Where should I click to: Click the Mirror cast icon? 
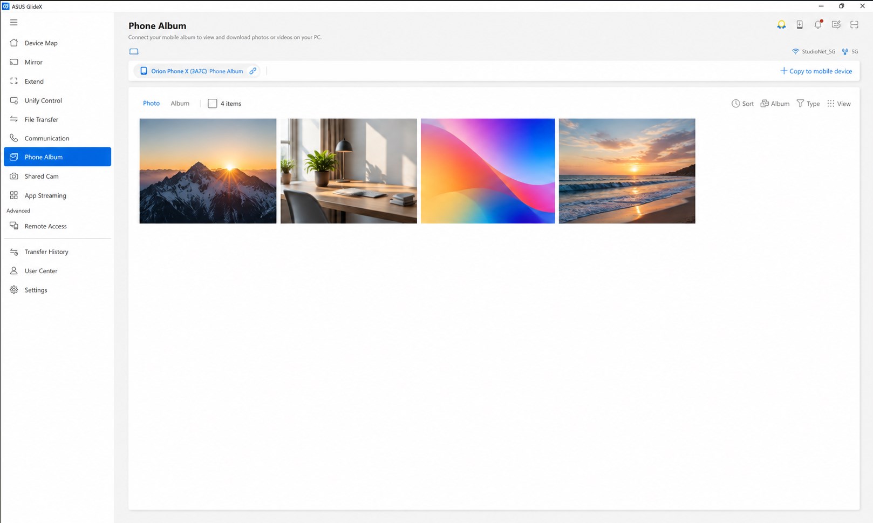(14, 62)
